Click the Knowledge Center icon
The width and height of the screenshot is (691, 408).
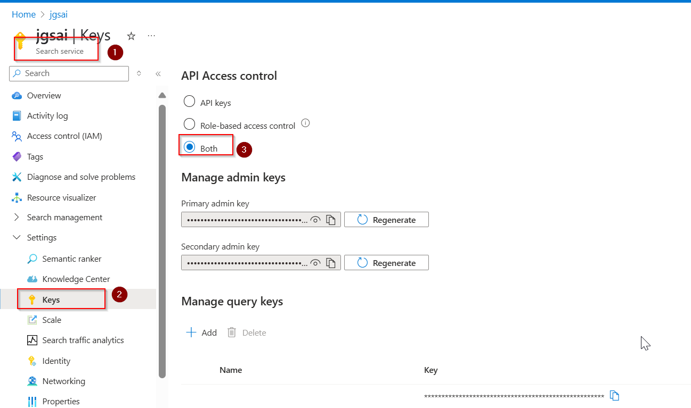point(32,279)
